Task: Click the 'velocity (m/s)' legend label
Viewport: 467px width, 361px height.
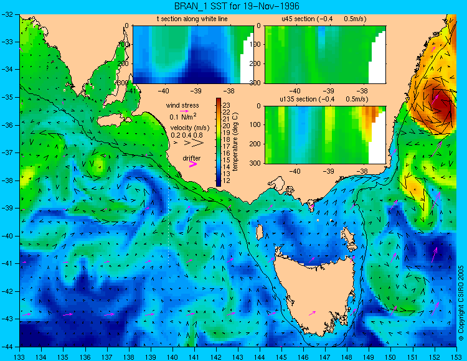Action: pos(190,128)
